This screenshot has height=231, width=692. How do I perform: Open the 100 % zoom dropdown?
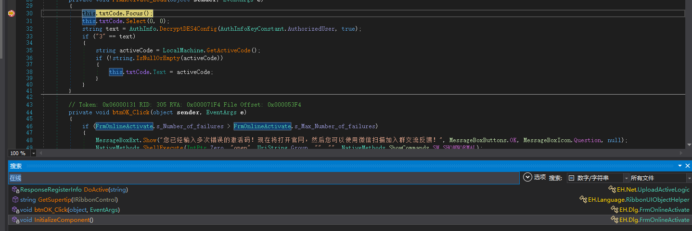pyautogui.click(x=34, y=153)
